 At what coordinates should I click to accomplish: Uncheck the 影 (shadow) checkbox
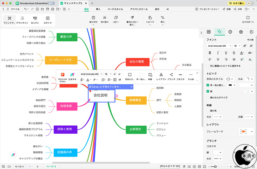208,91
